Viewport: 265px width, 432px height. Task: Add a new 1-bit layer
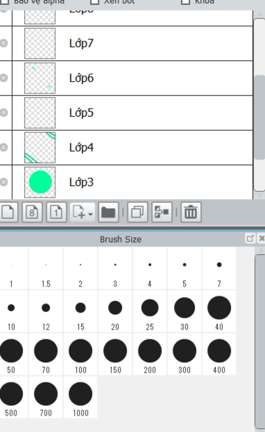click(x=56, y=212)
